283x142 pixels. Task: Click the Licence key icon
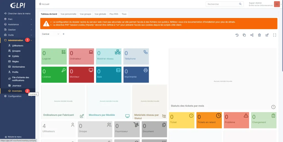click(x=64, y=70)
